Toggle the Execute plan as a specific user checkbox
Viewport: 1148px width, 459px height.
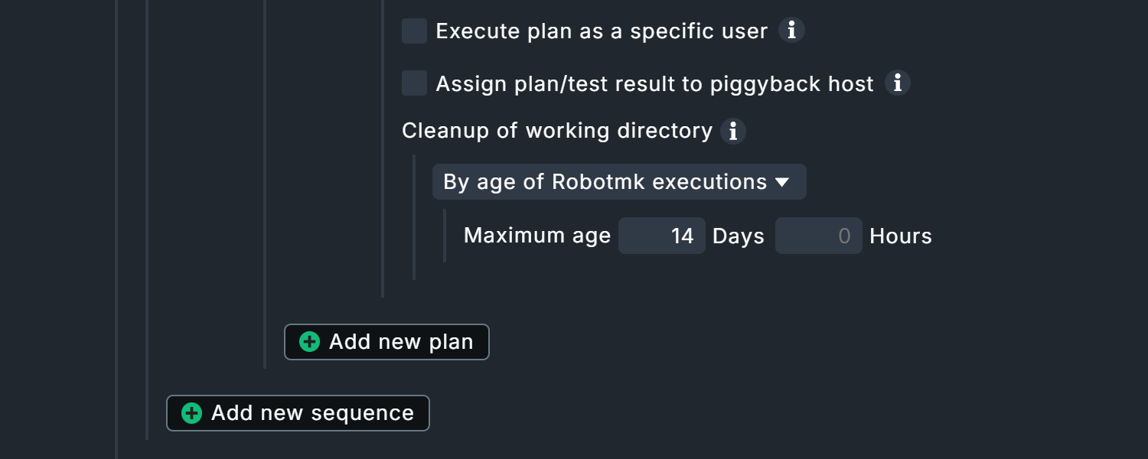414,31
